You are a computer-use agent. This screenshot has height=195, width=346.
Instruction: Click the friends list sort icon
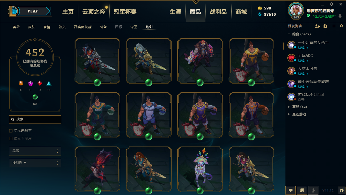click(x=334, y=26)
